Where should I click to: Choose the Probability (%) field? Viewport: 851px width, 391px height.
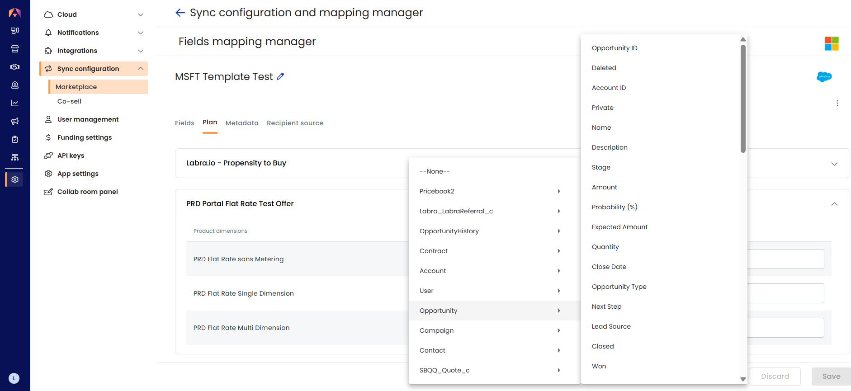[x=660, y=207]
